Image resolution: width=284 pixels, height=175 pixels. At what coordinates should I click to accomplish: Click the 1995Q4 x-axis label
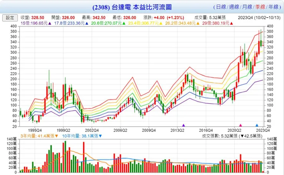35,130
